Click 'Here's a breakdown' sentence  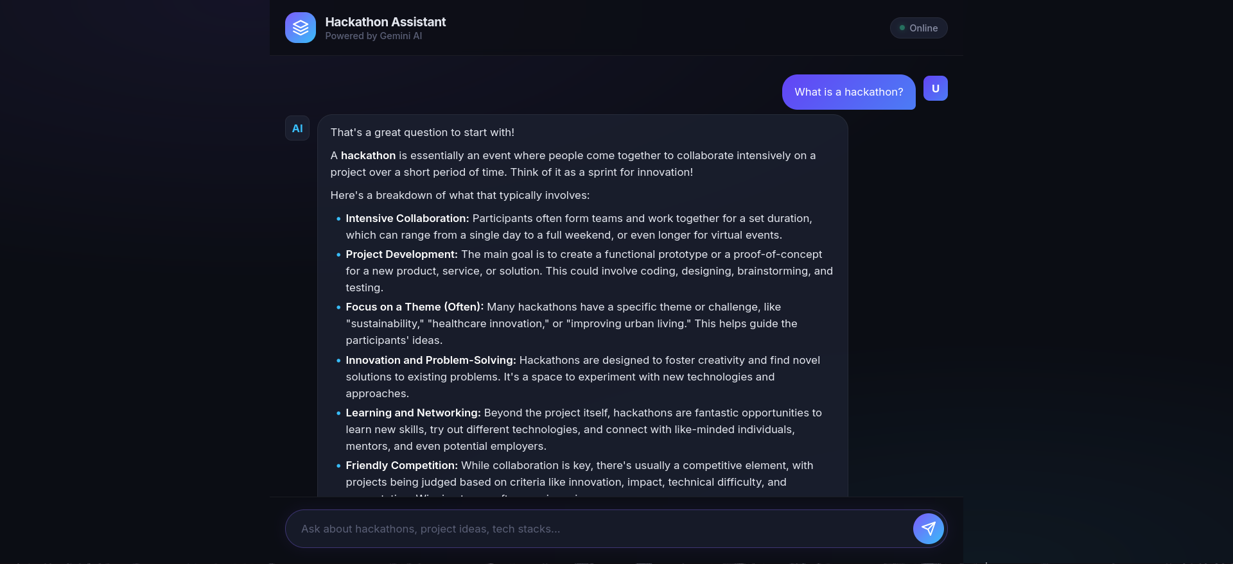460,196
